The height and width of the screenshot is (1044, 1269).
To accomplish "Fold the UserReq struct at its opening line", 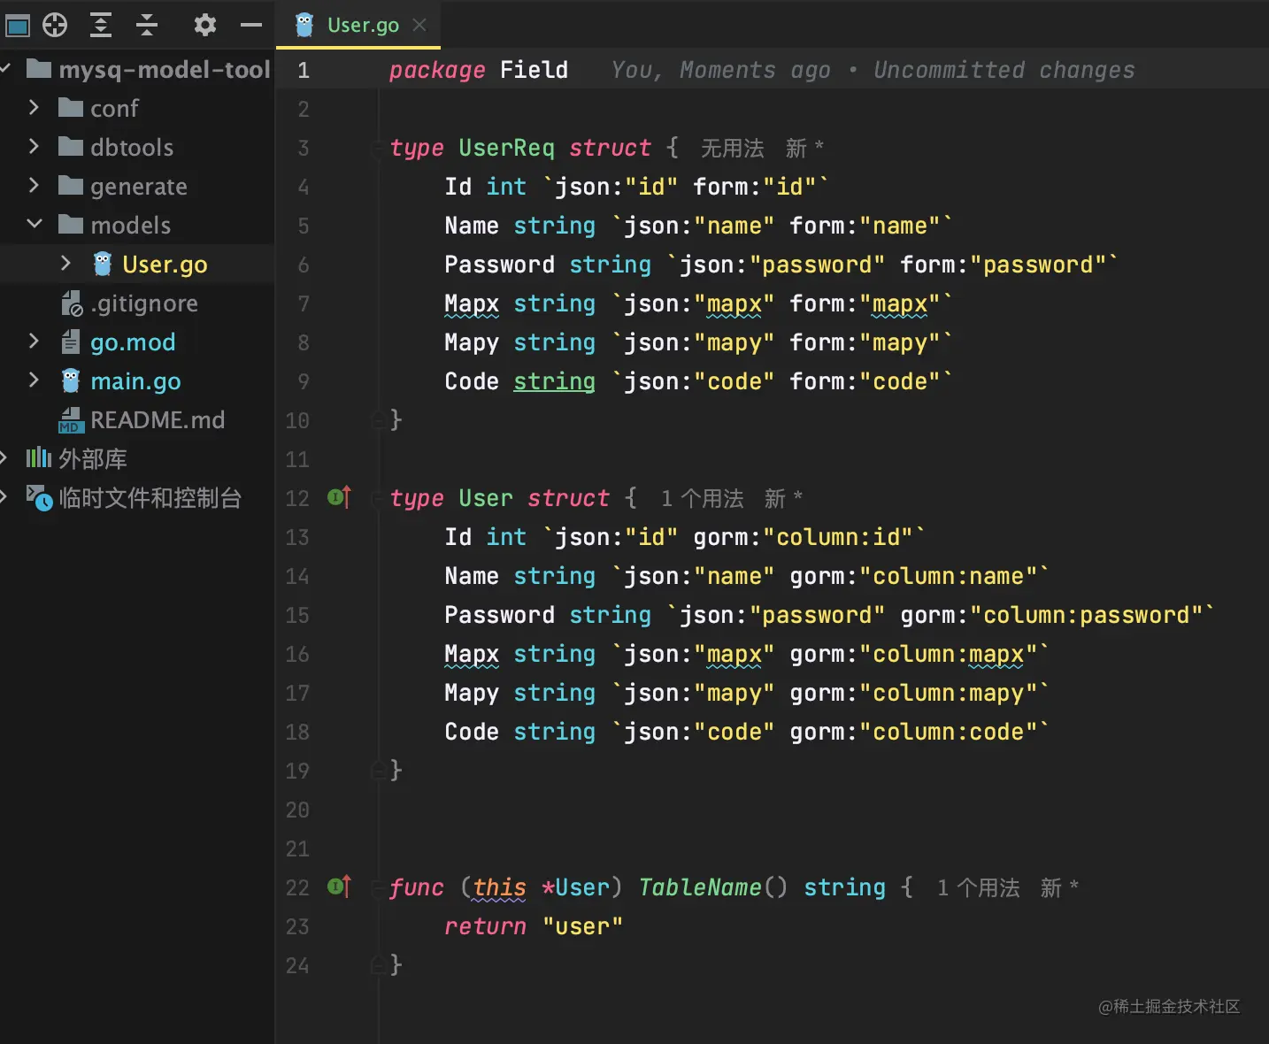I will pos(378,148).
